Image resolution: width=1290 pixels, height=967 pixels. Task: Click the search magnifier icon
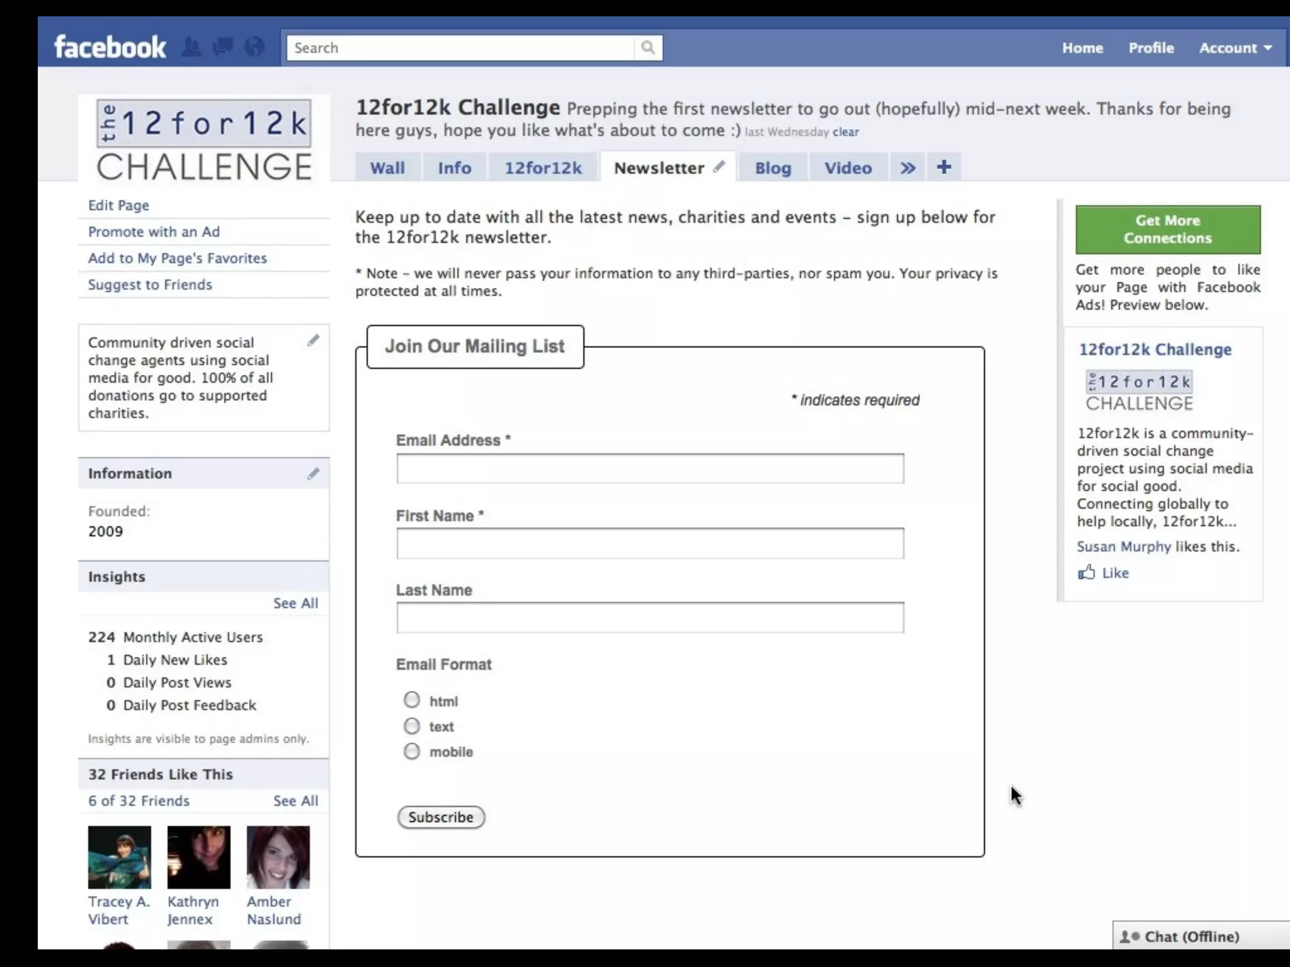pos(648,48)
